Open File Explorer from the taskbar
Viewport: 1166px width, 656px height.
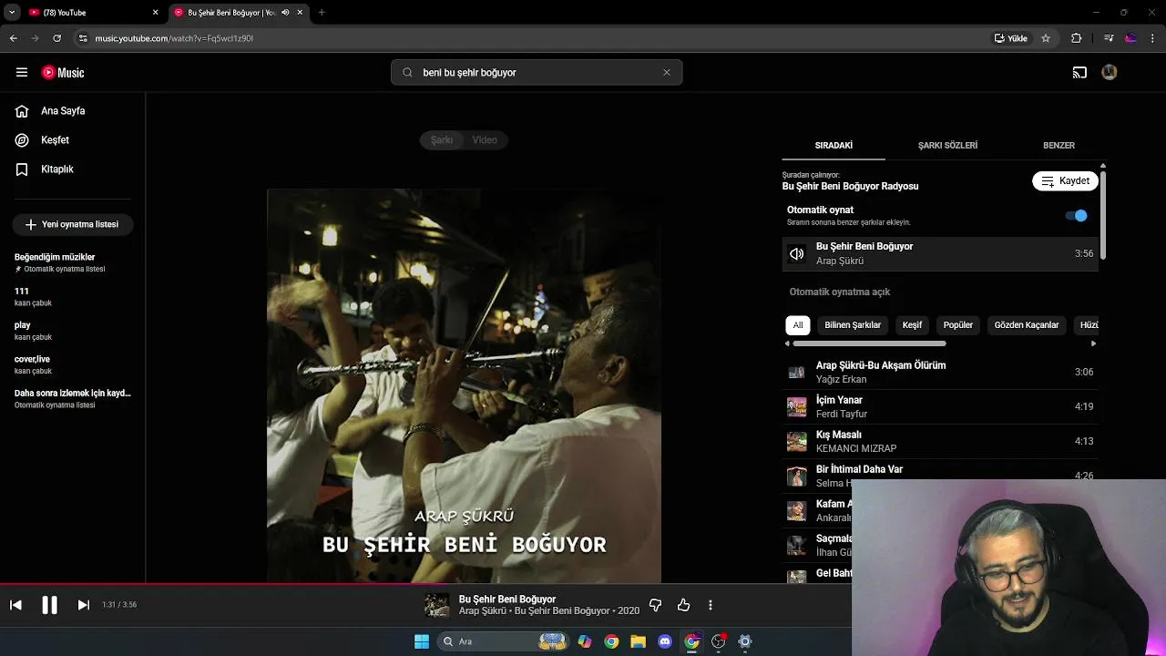click(x=638, y=641)
